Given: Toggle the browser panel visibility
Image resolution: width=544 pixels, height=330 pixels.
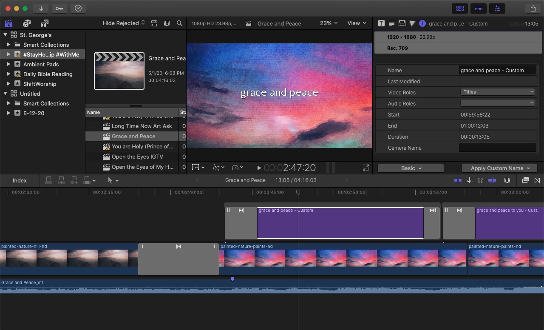Looking at the screenshot, I should click(460, 8).
